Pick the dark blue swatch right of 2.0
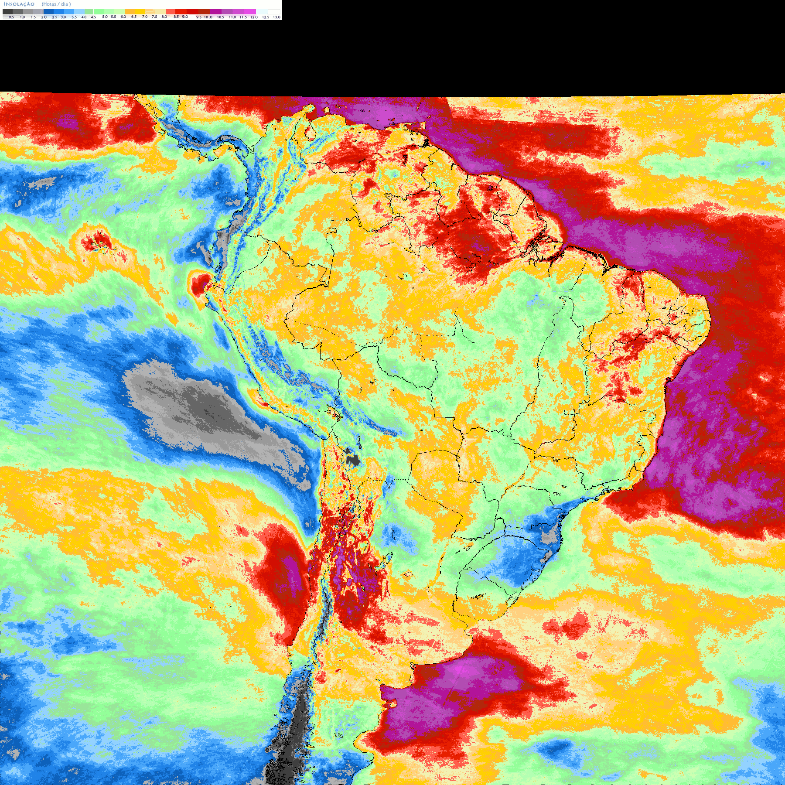Image resolution: width=785 pixels, height=785 pixels. pos(48,12)
